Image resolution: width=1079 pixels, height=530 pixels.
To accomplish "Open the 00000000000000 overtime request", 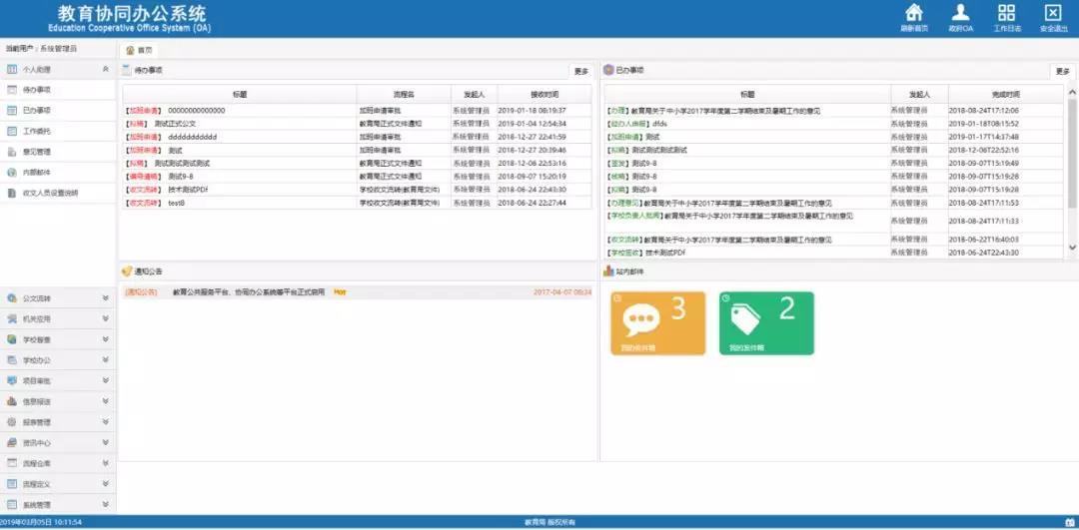I will [196, 111].
